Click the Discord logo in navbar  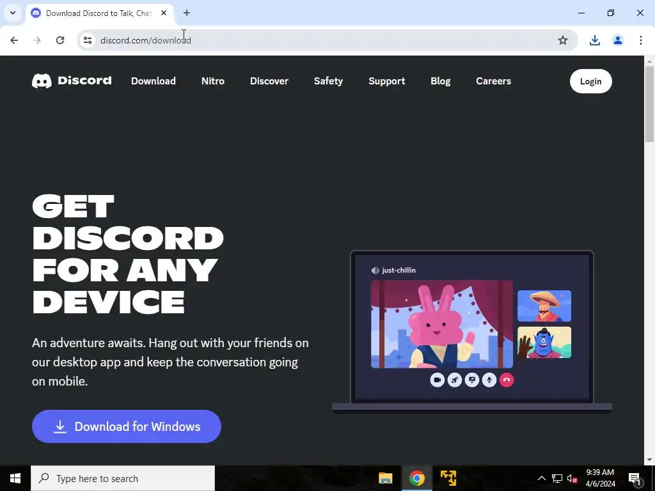pyautogui.click(x=72, y=81)
